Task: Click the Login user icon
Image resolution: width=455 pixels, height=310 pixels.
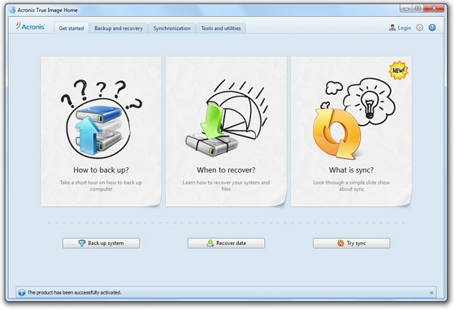Action: tap(392, 28)
